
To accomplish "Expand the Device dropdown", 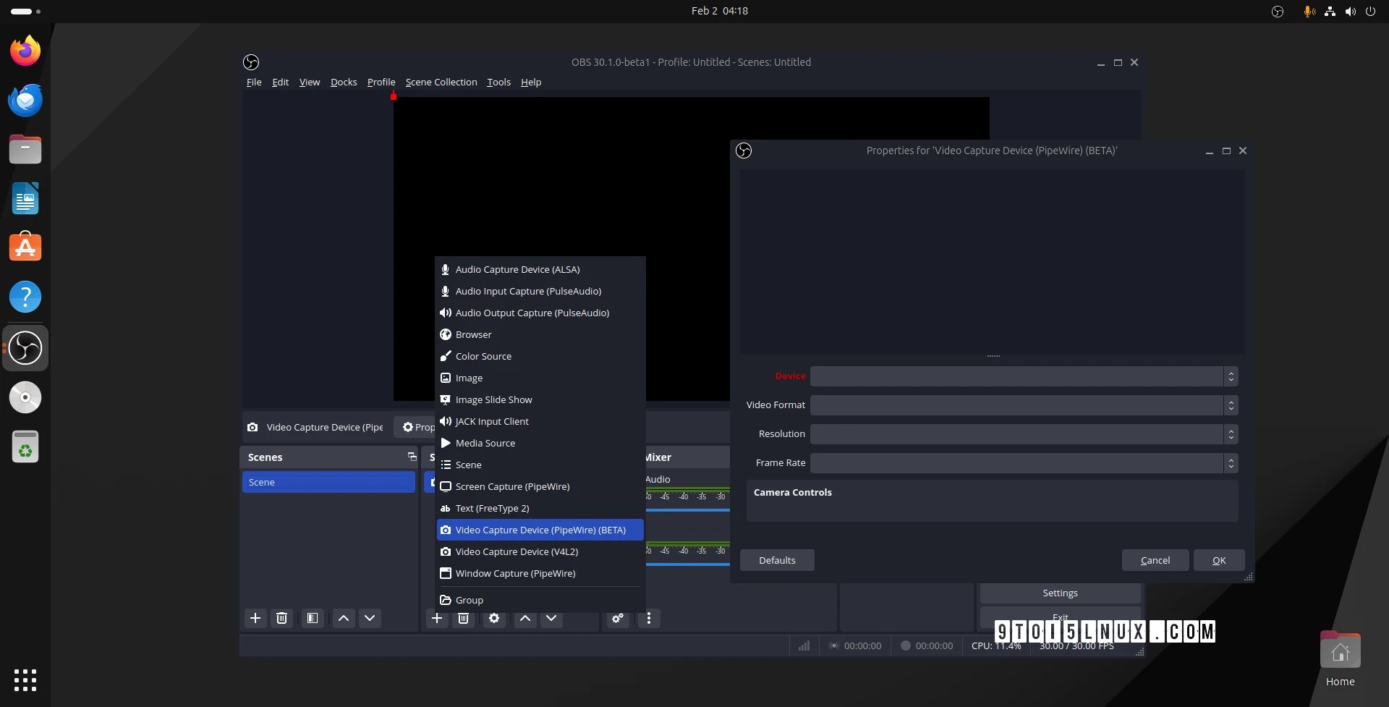I will [1024, 376].
